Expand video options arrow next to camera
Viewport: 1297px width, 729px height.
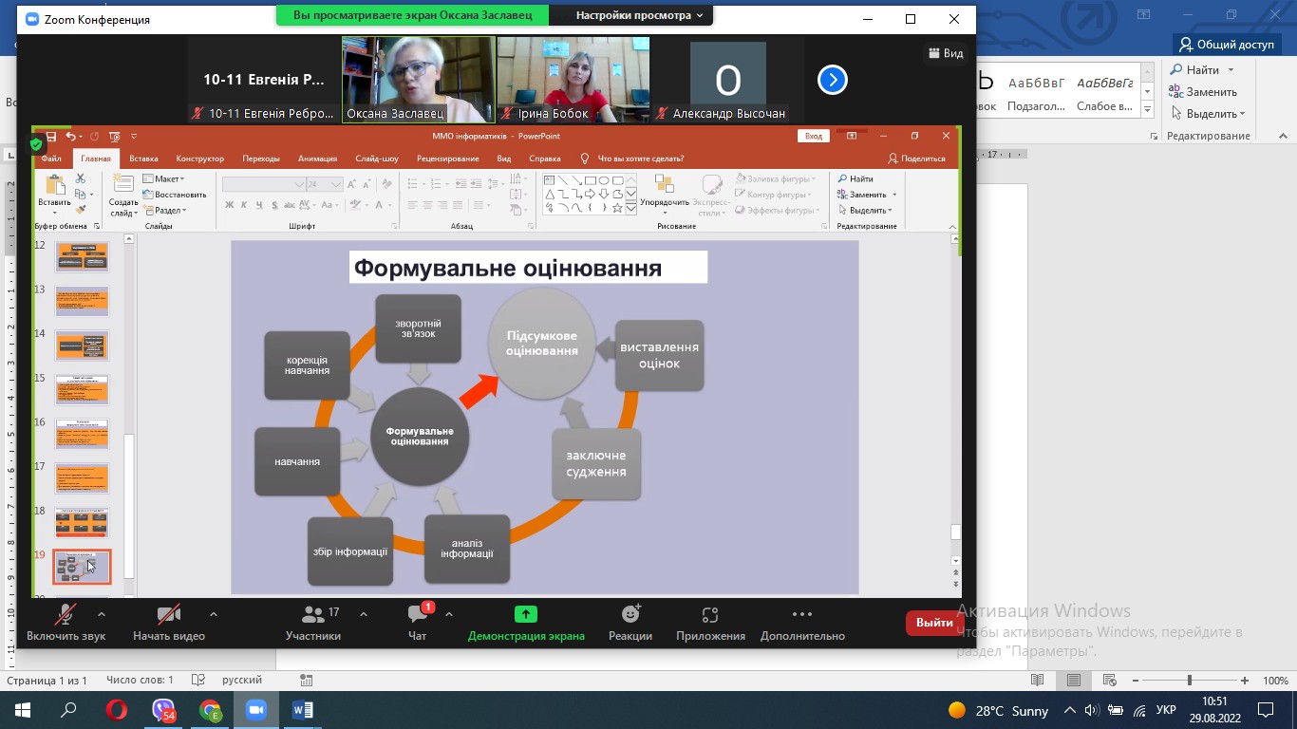(x=213, y=614)
